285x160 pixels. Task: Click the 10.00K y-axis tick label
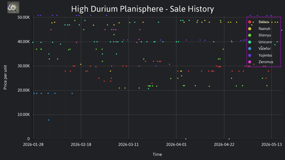click(x=24, y=115)
